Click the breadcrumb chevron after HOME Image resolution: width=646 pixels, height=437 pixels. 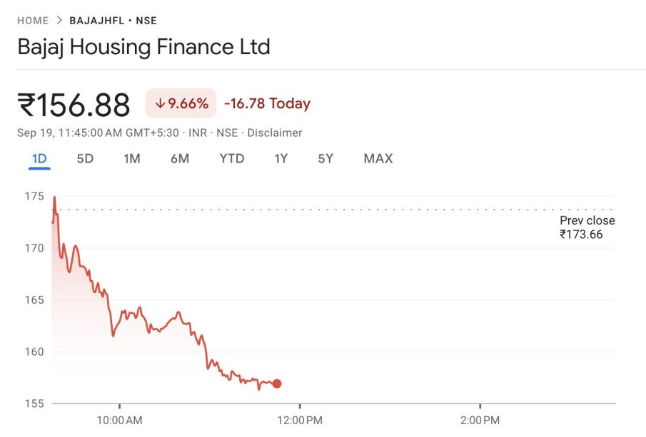59,21
